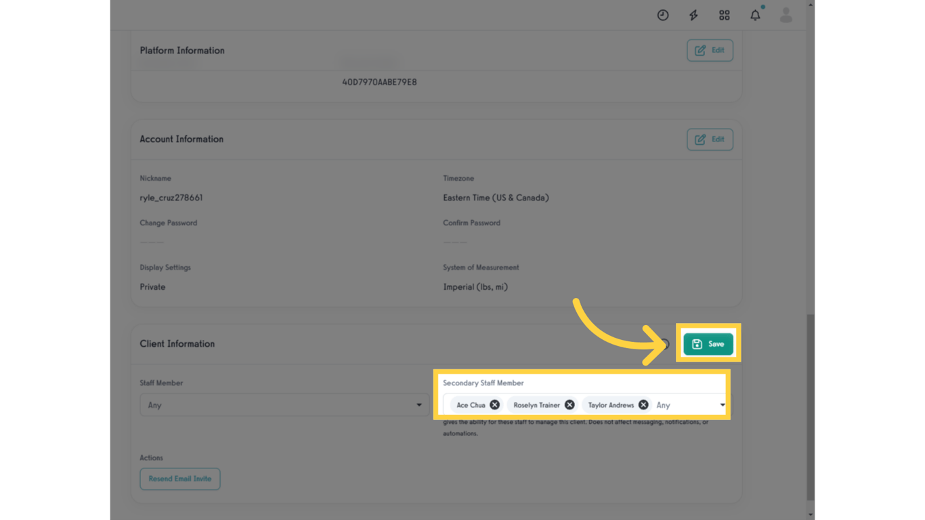Screen dimensions: 925x520
Task: Click the System of Measurement label
Action: (x=481, y=267)
